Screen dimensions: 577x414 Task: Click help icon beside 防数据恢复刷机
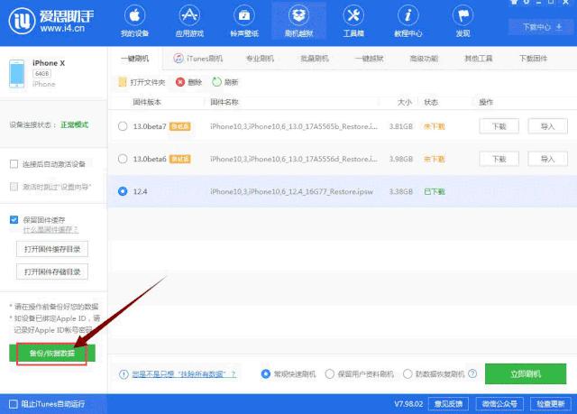click(472, 374)
